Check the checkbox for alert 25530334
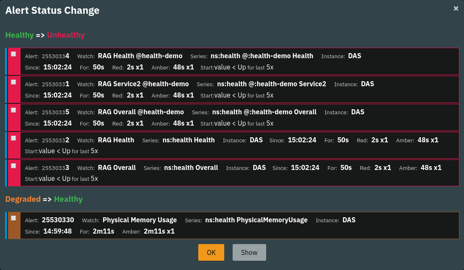This screenshot has height=270, width=464. pyautogui.click(x=13, y=53)
